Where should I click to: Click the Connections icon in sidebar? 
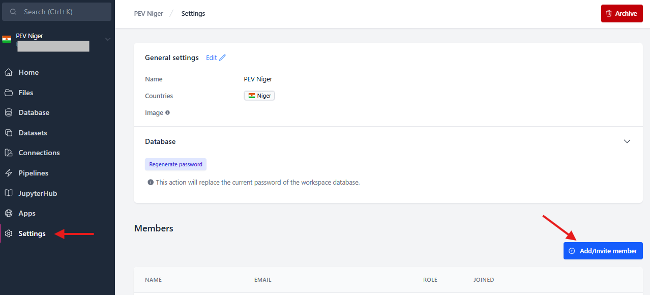(x=9, y=153)
